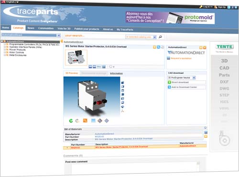Click the search magnifier icon

coord(160,37)
